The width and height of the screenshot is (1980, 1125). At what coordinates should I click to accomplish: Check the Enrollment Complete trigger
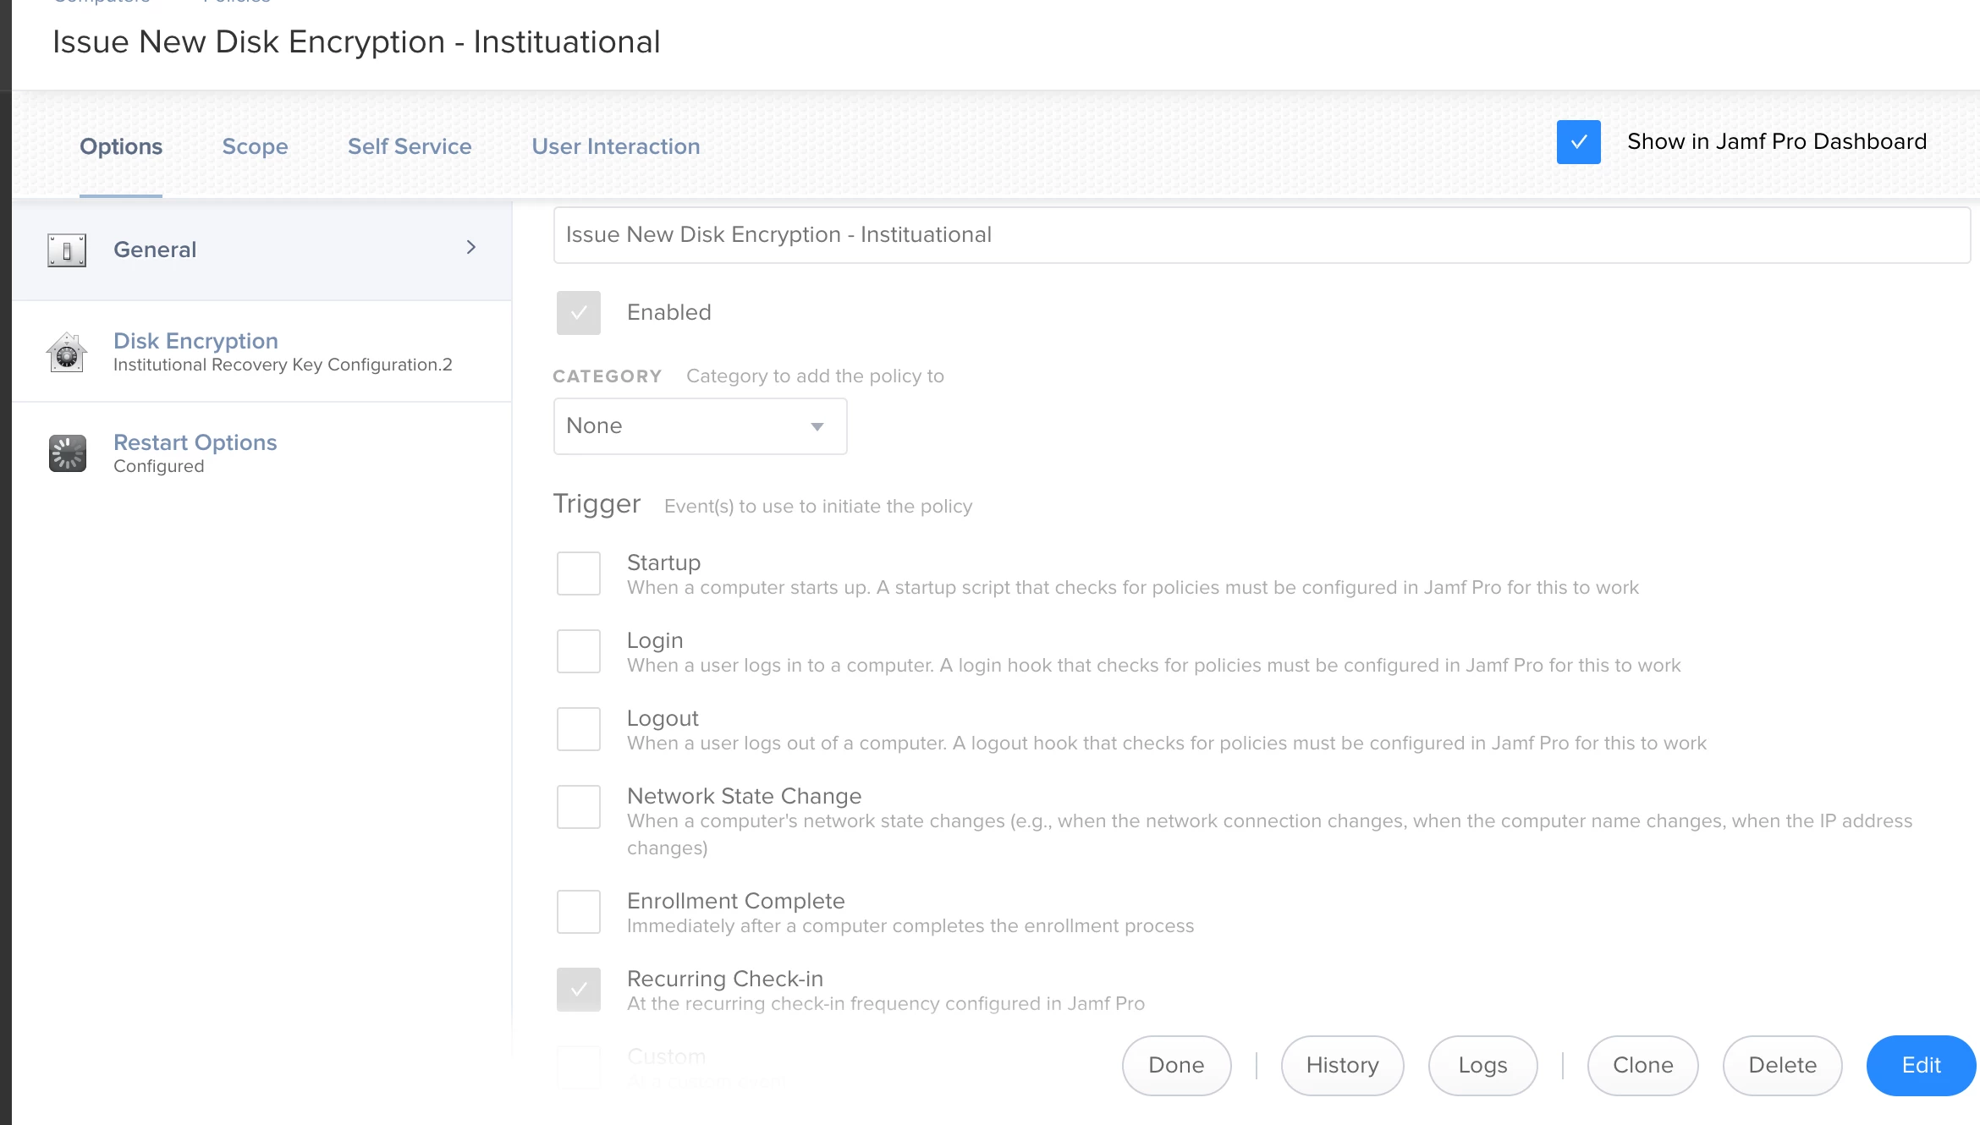pyautogui.click(x=579, y=912)
